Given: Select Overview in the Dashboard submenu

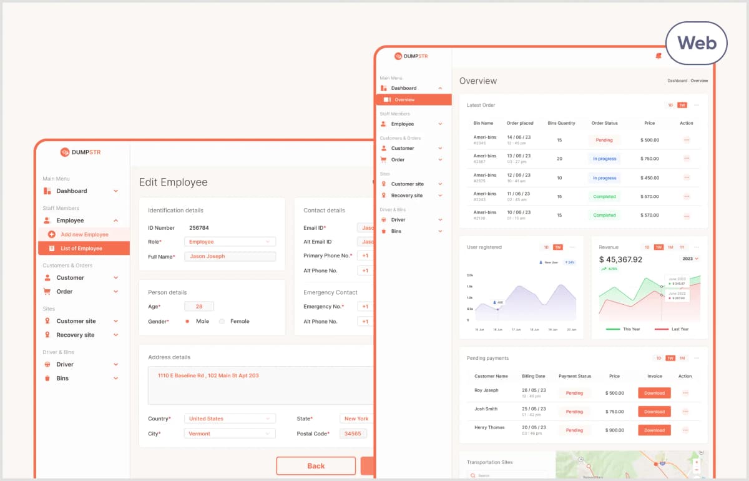Looking at the screenshot, I should (404, 100).
